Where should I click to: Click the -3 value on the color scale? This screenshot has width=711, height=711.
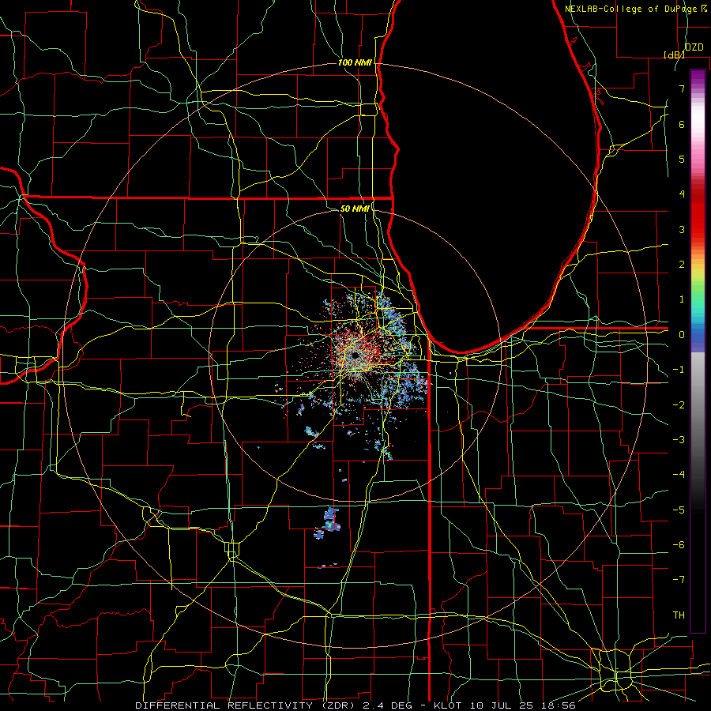[x=679, y=440]
